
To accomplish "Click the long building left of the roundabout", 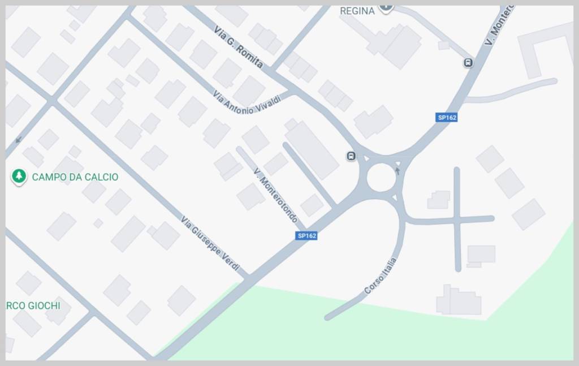I will 312,149.
